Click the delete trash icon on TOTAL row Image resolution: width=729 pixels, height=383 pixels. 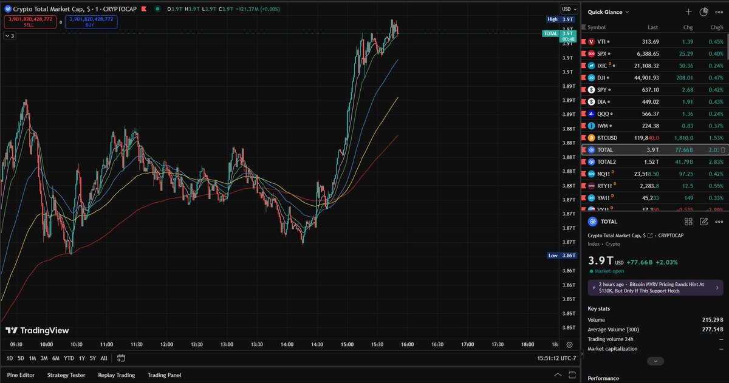click(723, 149)
